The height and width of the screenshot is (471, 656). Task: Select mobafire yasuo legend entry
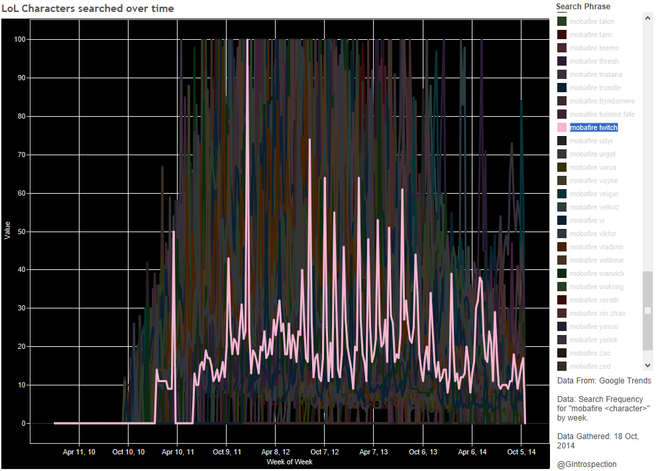coord(593,326)
